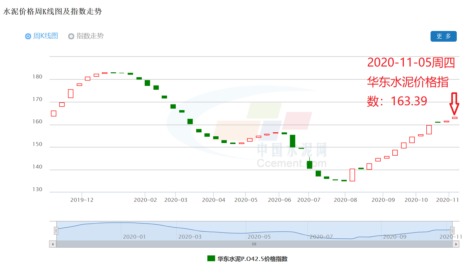472x268 pixels.
Task: Click the 130 y-axis value
Action: coord(38,190)
